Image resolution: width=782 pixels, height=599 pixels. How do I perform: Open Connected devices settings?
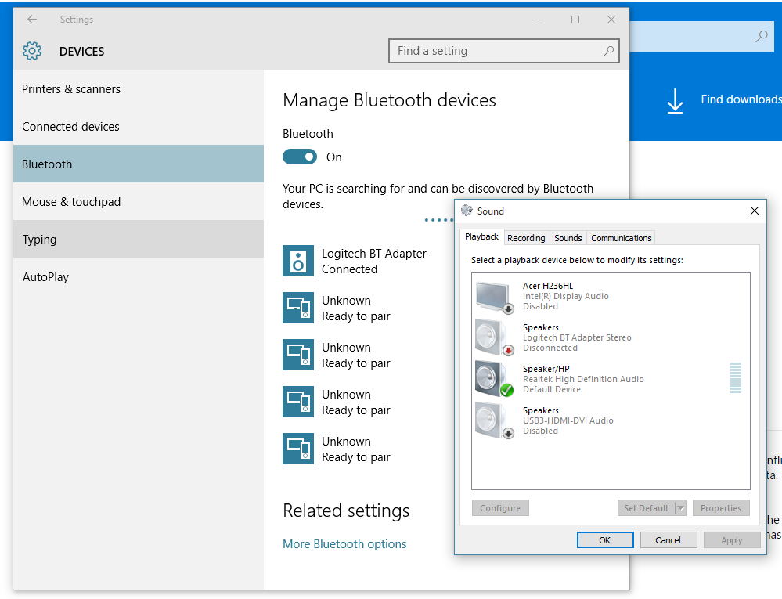pos(138,127)
